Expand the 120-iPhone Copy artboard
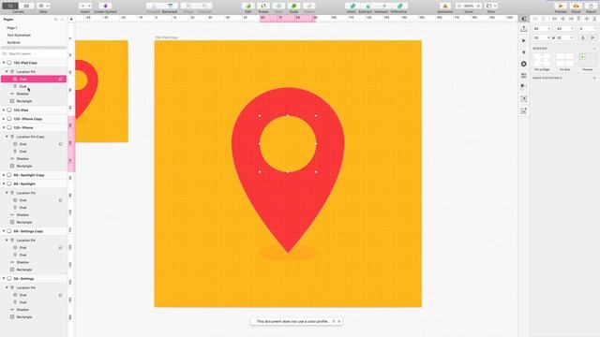 [x=4, y=119]
